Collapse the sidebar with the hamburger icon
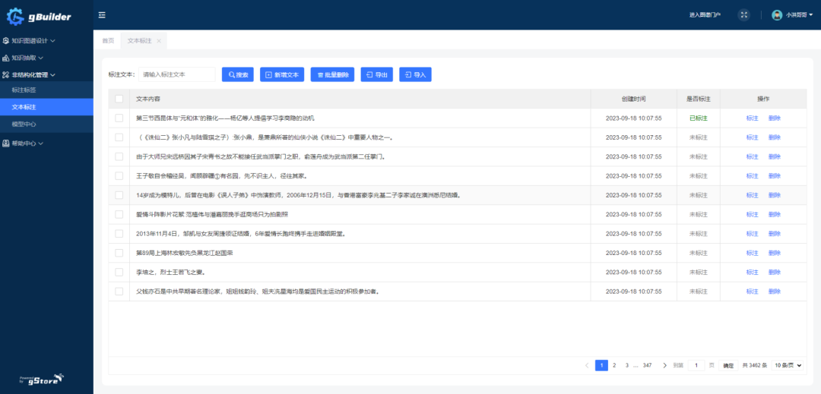The width and height of the screenshot is (821, 394). click(x=102, y=14)
